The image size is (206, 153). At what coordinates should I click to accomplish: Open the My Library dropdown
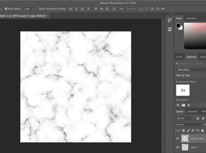pos(191,70)
